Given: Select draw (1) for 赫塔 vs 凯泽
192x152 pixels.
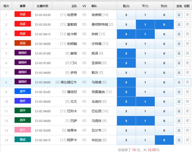Looking at the screenshot, I should tap(145, 54).
